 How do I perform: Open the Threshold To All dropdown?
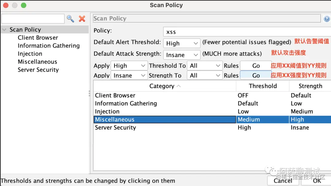click(205, 66)
